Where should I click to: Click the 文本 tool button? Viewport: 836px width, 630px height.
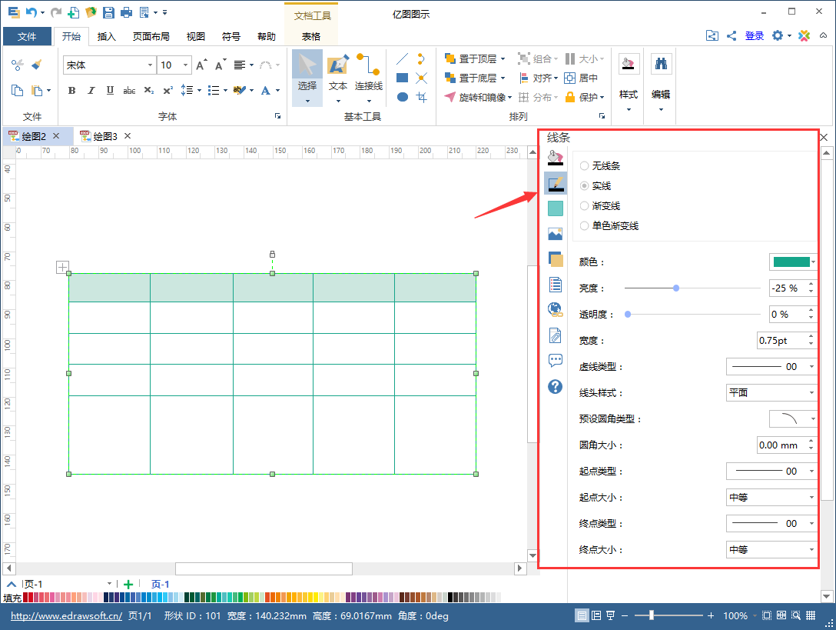[x=338, y=78]
